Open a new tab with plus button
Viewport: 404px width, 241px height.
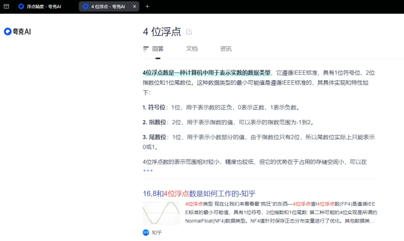(147, 6)
